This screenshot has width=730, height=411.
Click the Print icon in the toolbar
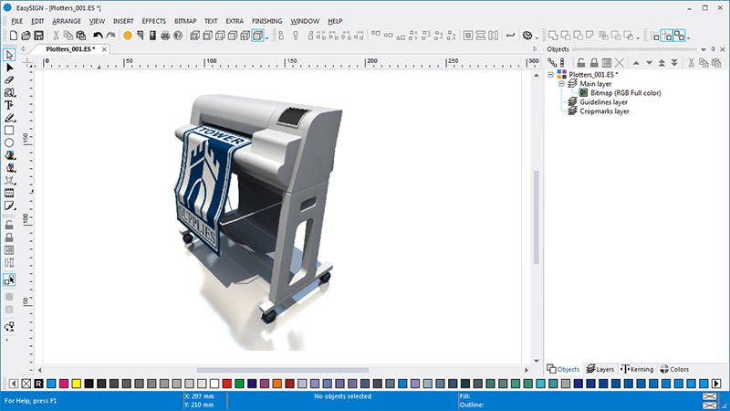(165, 36)
